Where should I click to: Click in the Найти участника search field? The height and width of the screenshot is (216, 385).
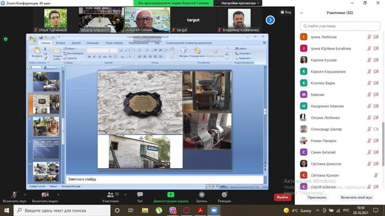(340, 26)
